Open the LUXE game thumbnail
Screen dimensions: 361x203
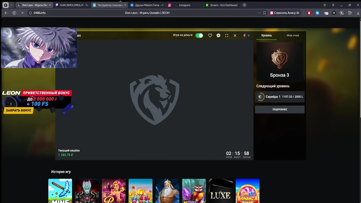pos(221,191)
